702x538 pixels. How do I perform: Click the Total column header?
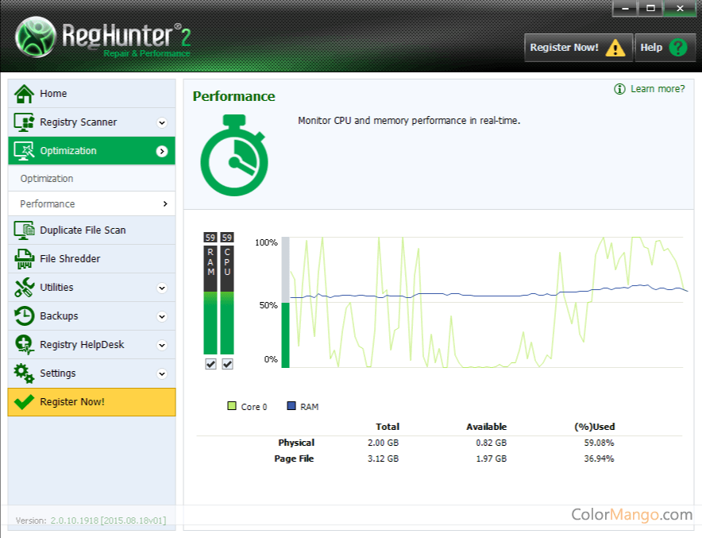[388, 427]
